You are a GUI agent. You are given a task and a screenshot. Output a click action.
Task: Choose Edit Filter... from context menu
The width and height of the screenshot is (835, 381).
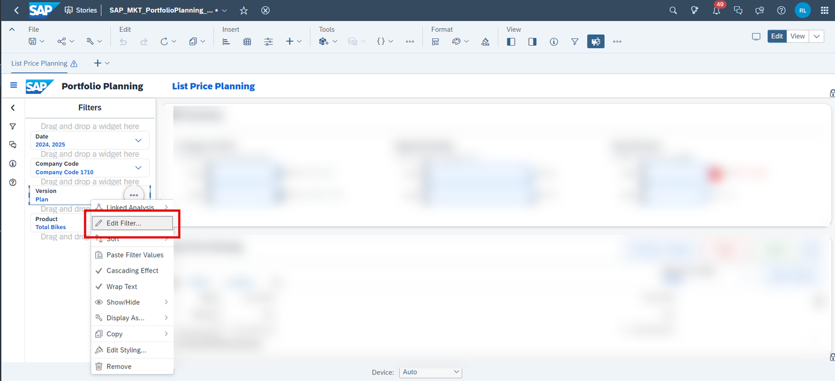(132, 223)
